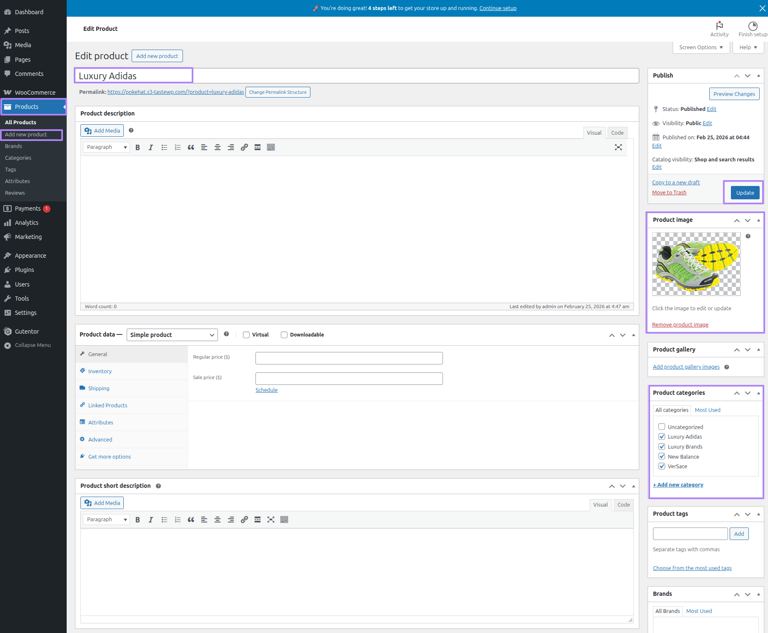Click Insert link icon in product description toolbar
The width and height of the screenshot is (768, 633).
click(x=244, y=147)
